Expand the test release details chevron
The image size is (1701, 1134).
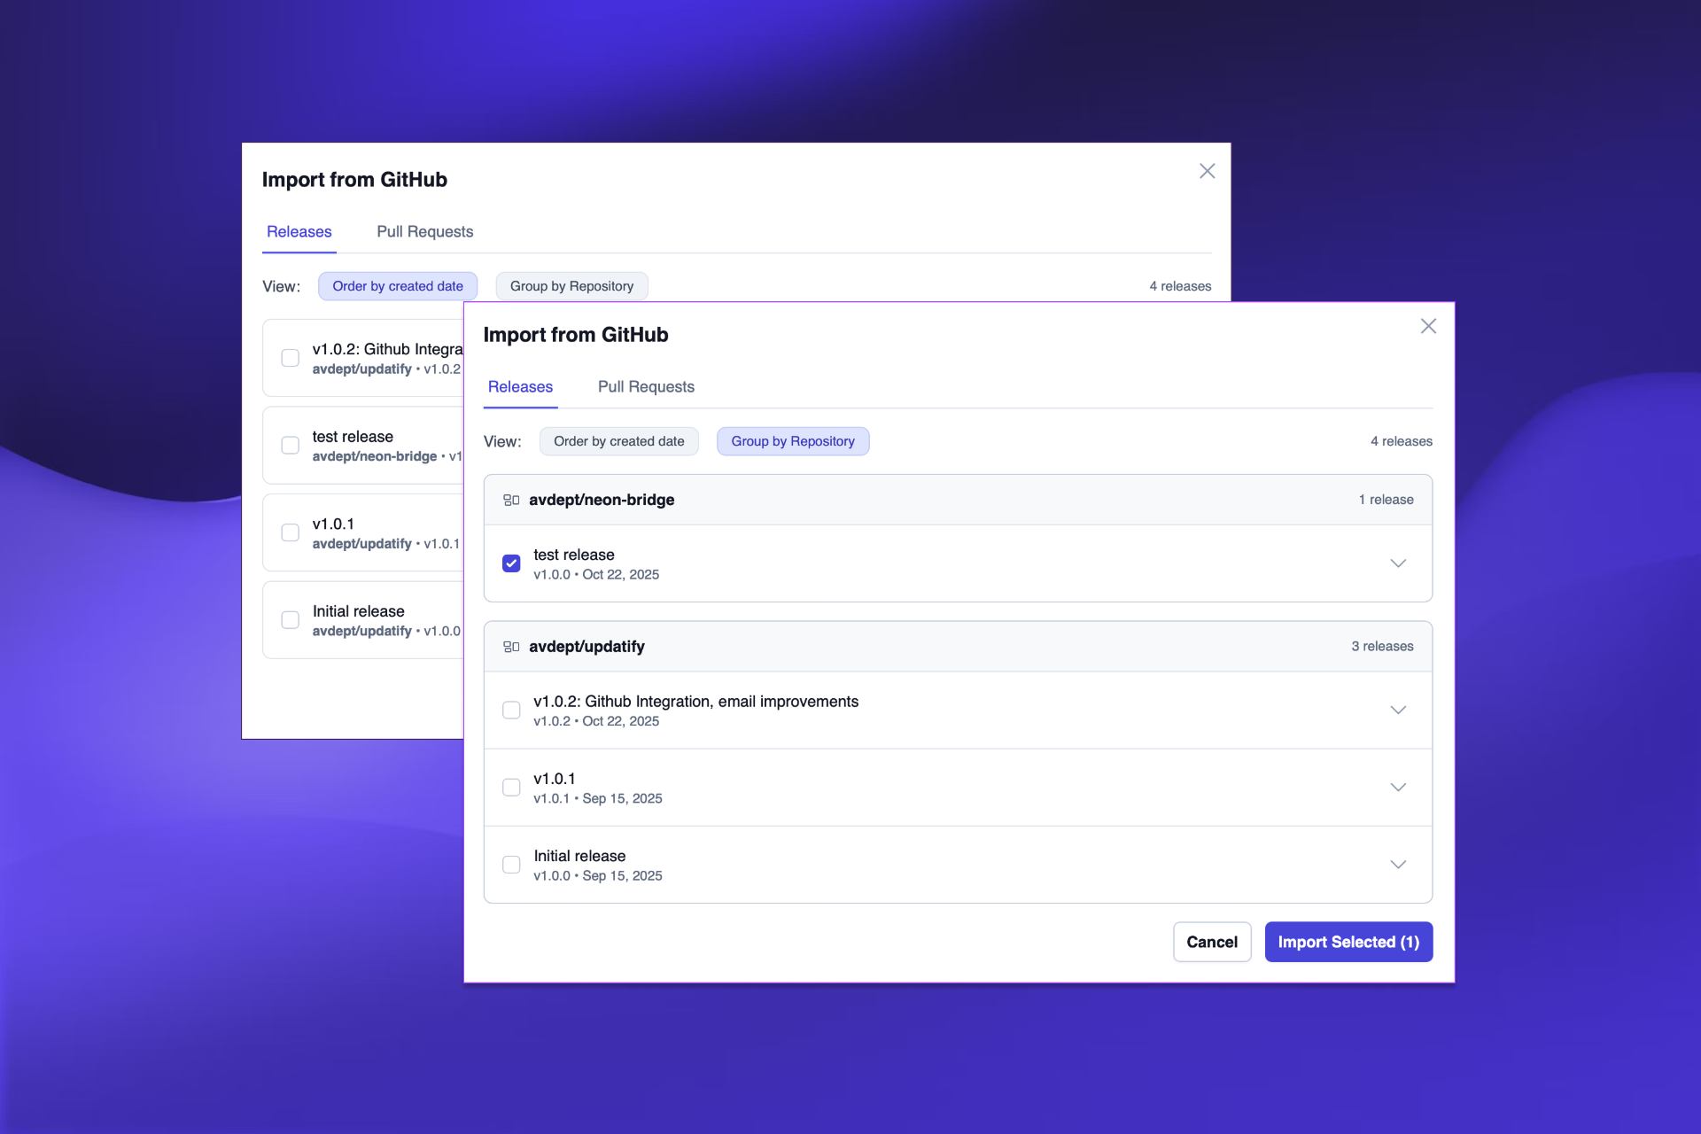pyautogui.click(x=1398, y=563)
